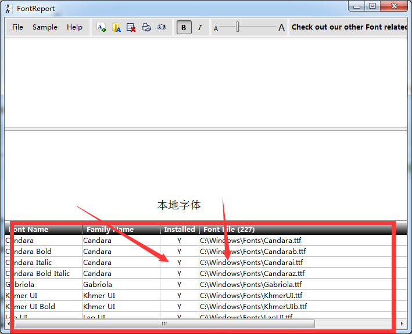Click the horizontal scrollbar thumb in font list
The height and width of the screenshot is (334, 412).
click(x=164, y=324)
